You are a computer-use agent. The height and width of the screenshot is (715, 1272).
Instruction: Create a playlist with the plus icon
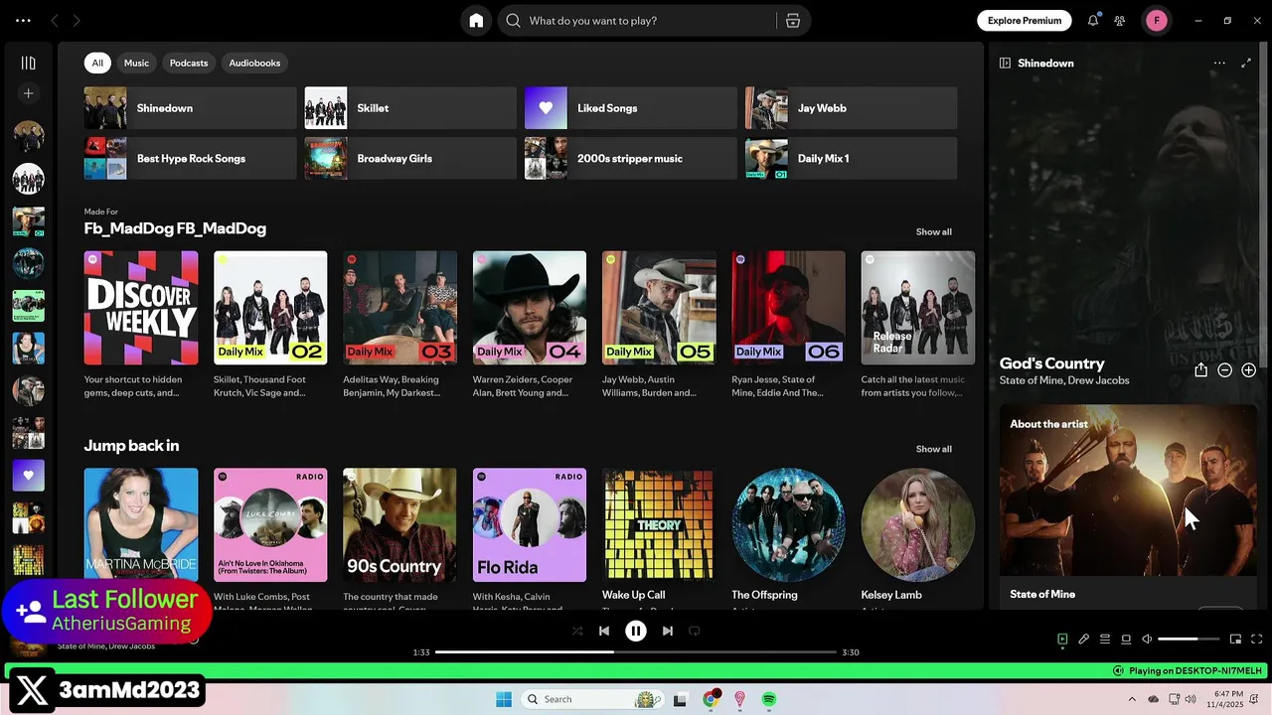(x=28, y=93)
